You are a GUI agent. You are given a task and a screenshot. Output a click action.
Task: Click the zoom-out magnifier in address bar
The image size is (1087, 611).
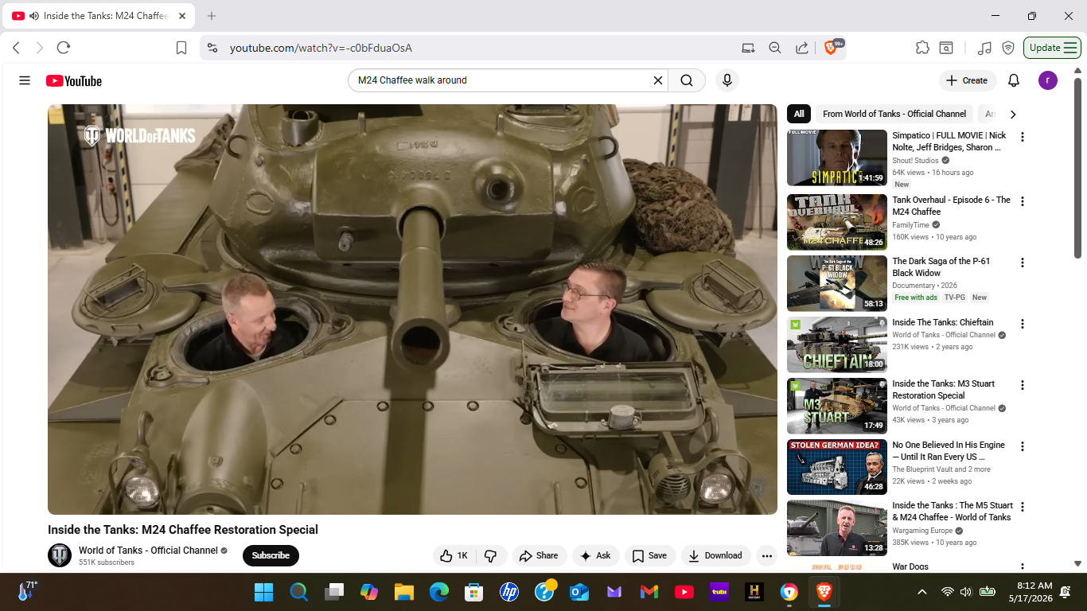click(775, 48)
